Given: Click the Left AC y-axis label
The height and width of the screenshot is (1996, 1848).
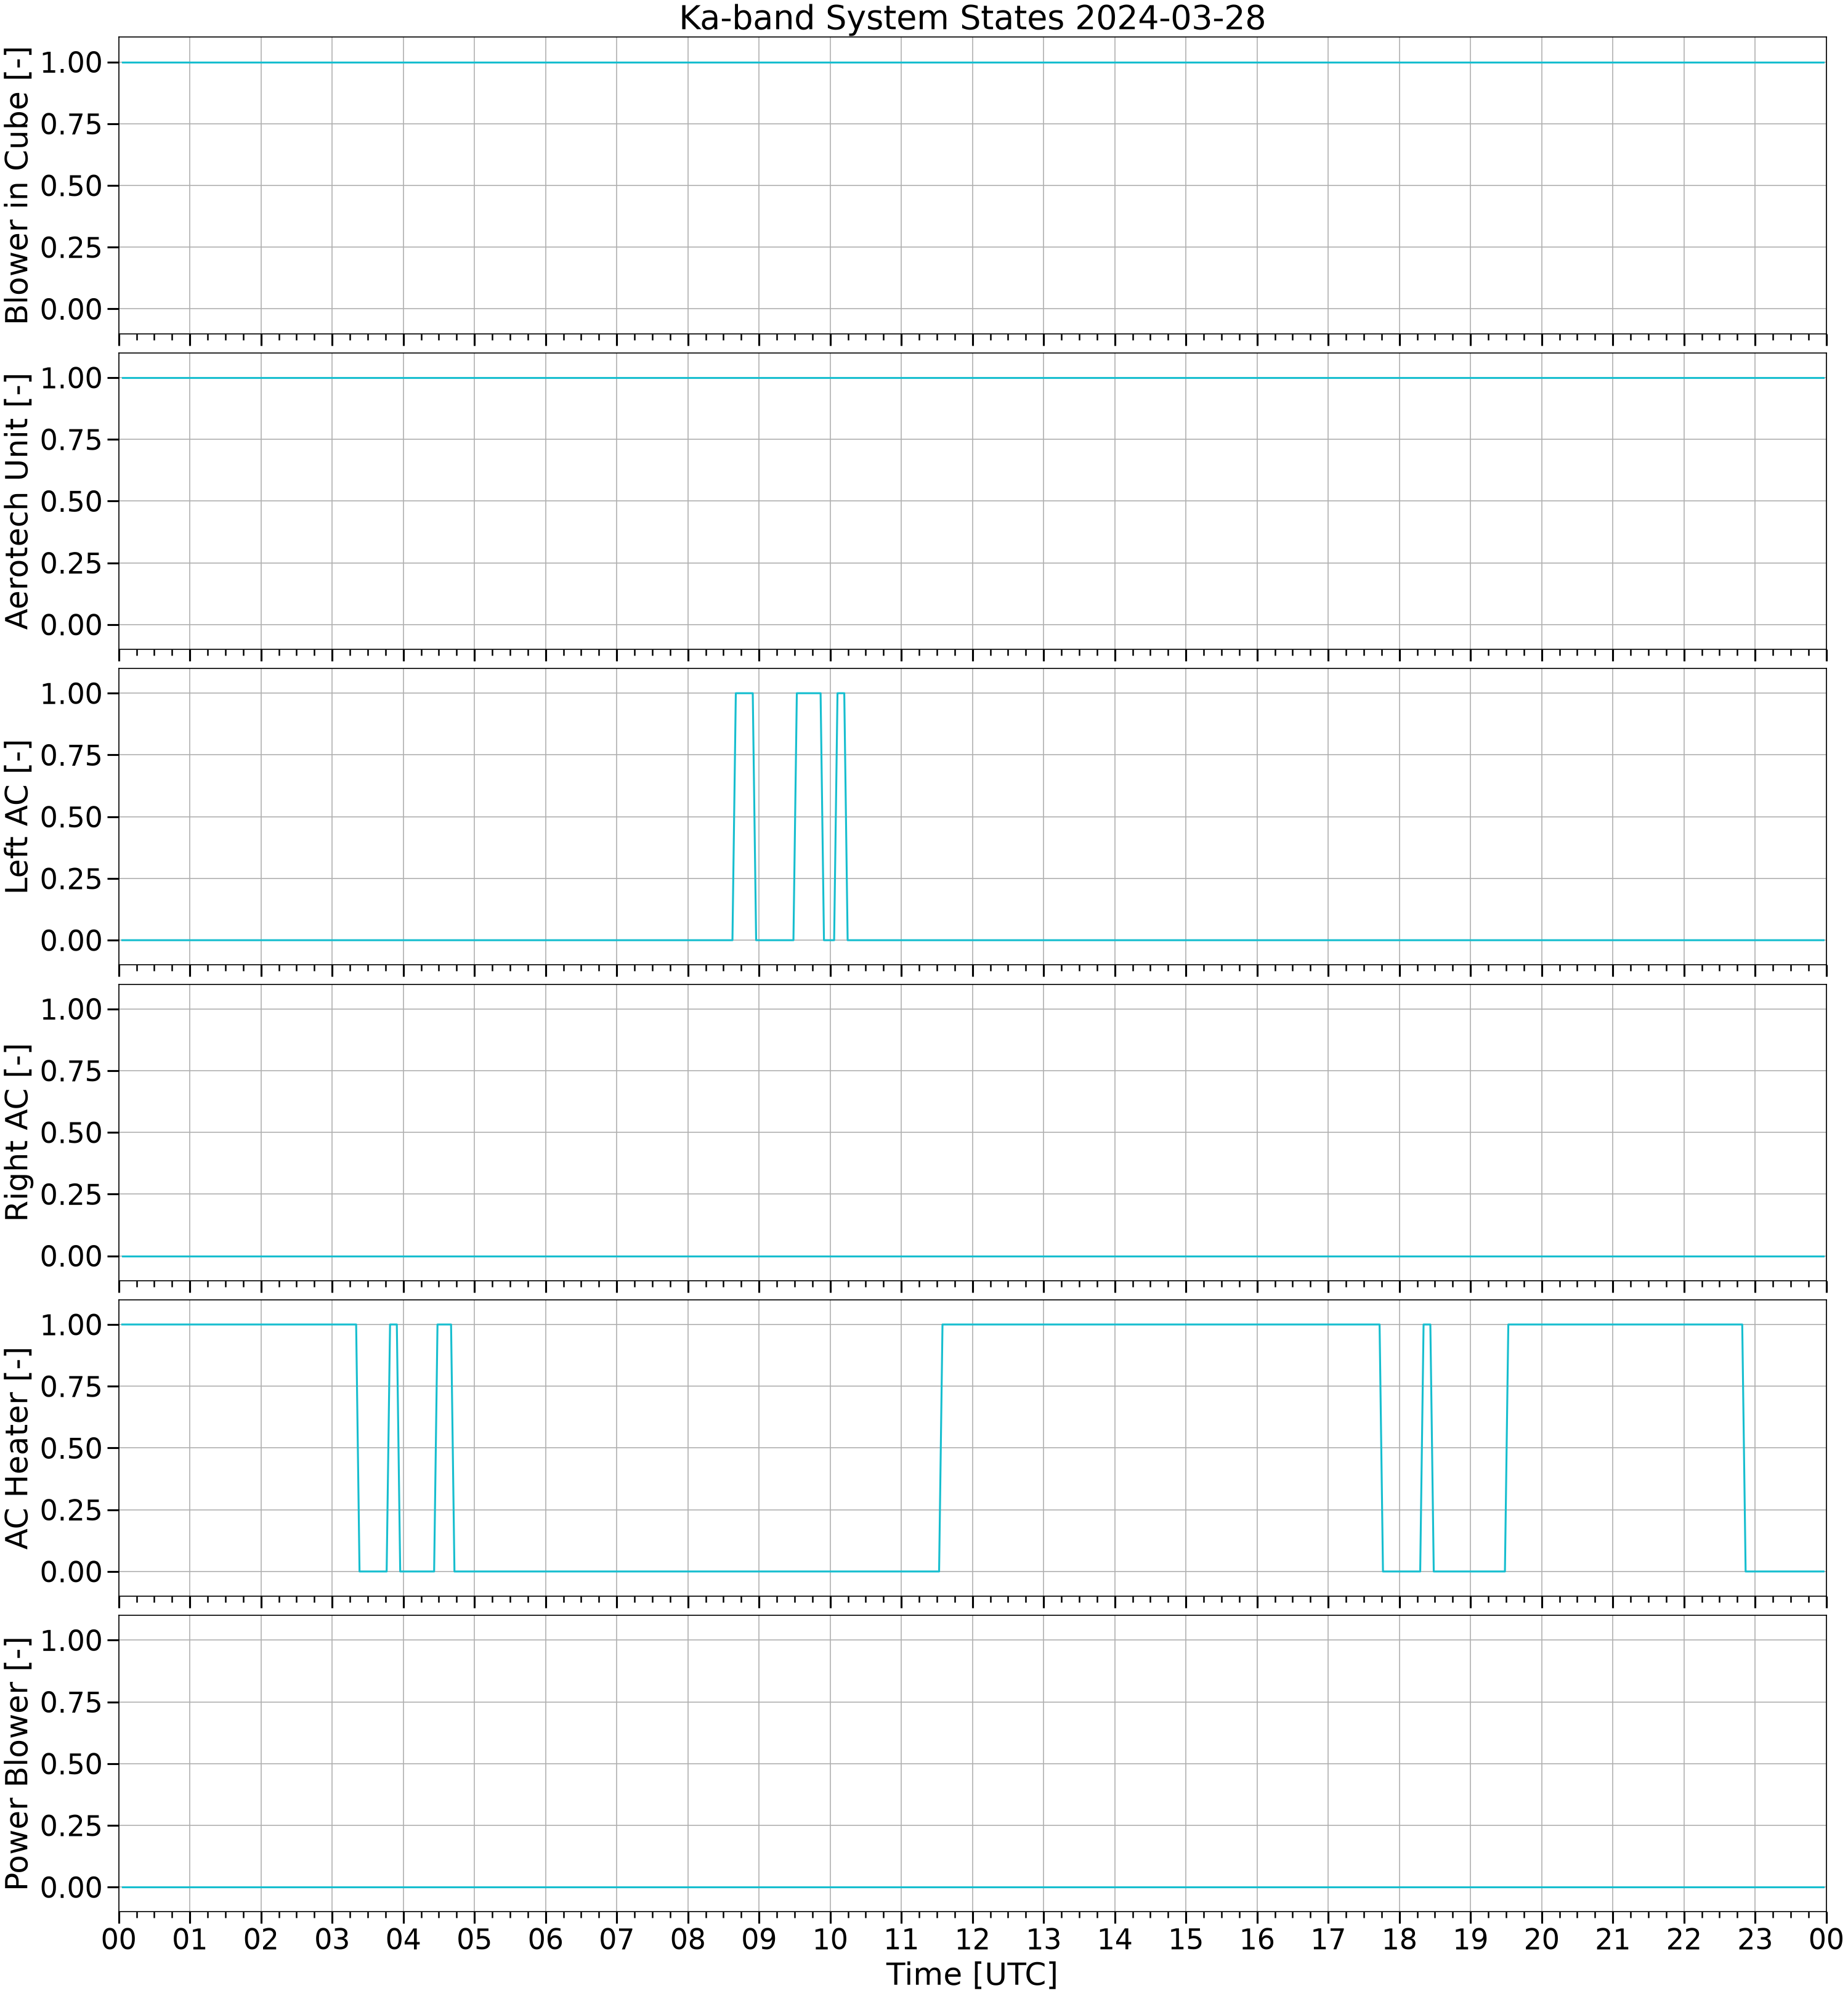Looking at the screenshot, I should click(18, 817).
